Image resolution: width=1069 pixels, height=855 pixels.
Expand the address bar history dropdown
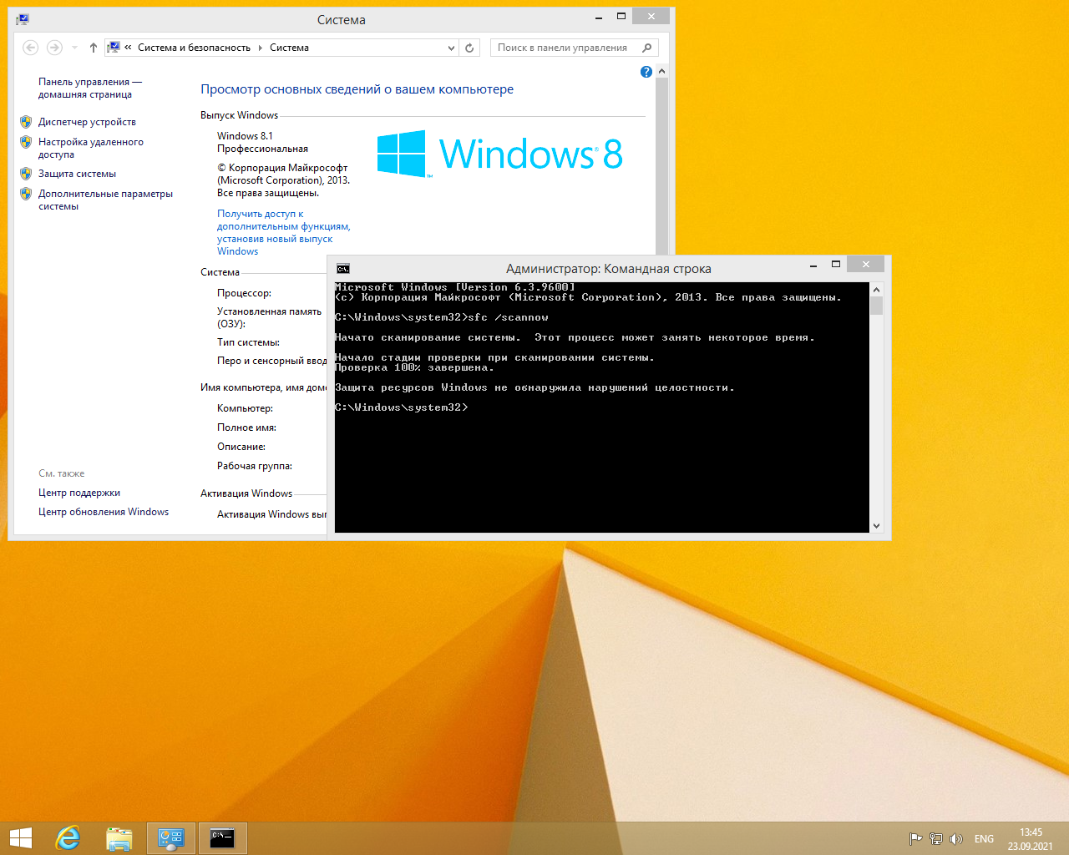pos(451,48)
